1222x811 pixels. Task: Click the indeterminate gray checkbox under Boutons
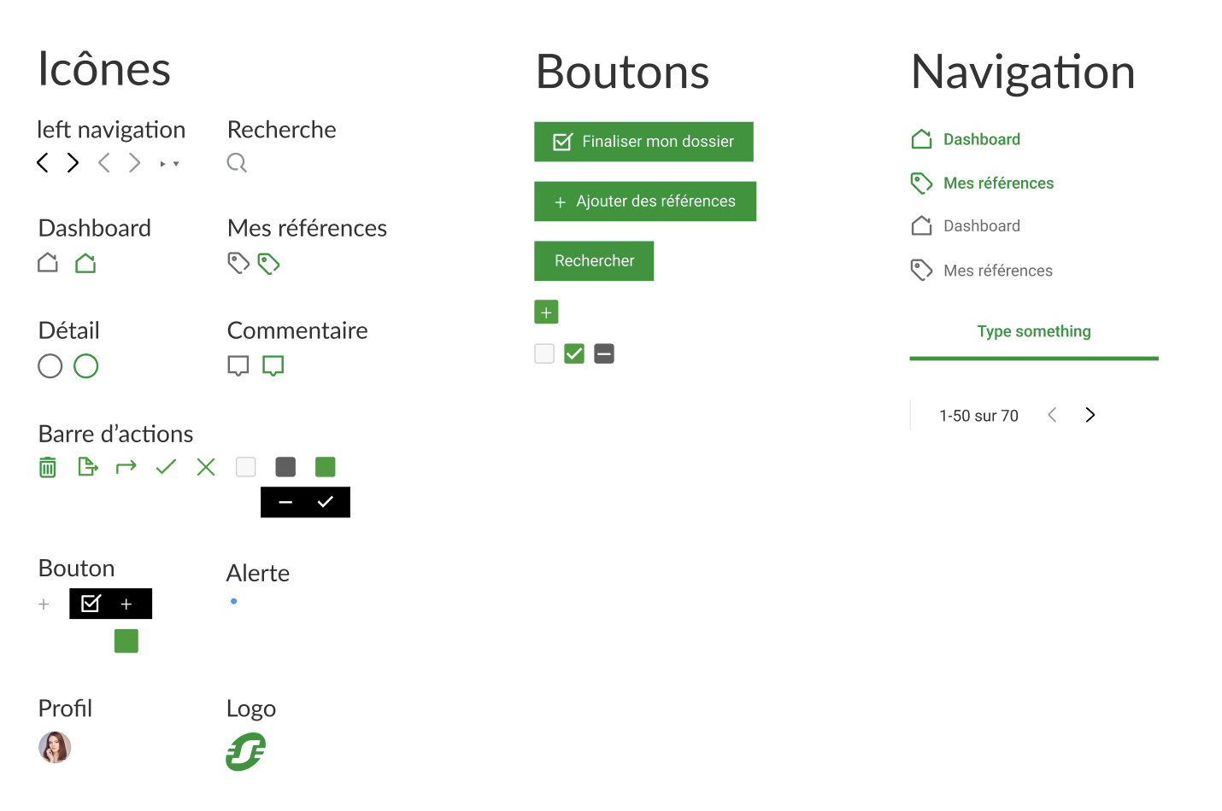click(604, 353)
